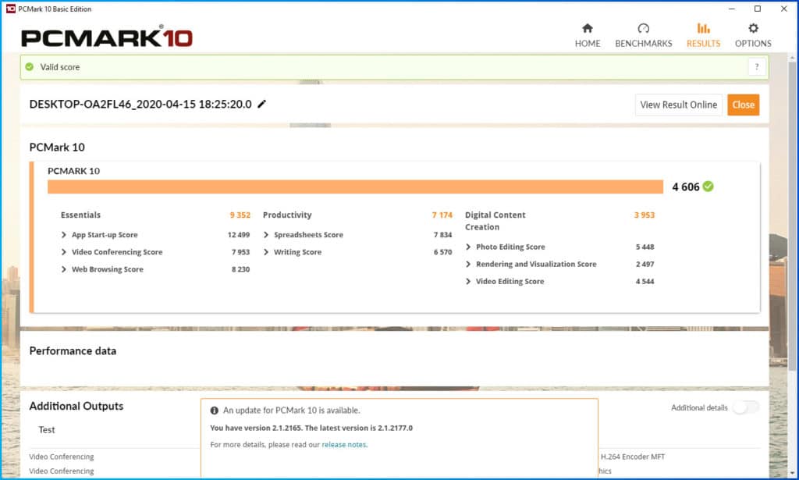Expand Spreadsheets Score details
799x480 pixels.
coord(266,234)
